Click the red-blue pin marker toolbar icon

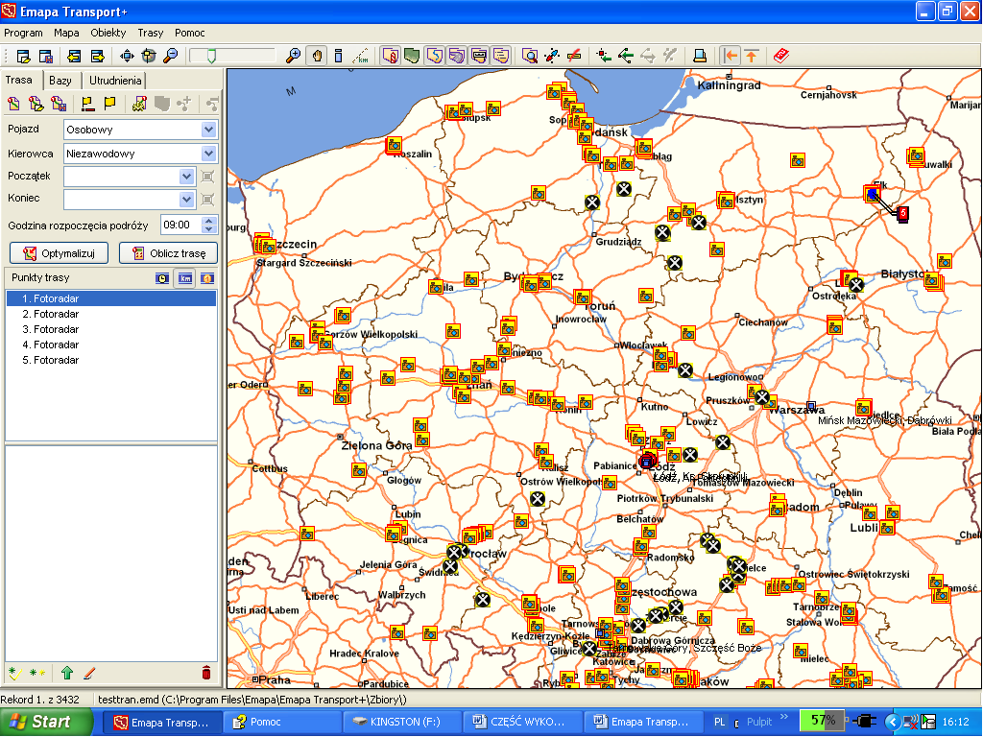(552, 57)
